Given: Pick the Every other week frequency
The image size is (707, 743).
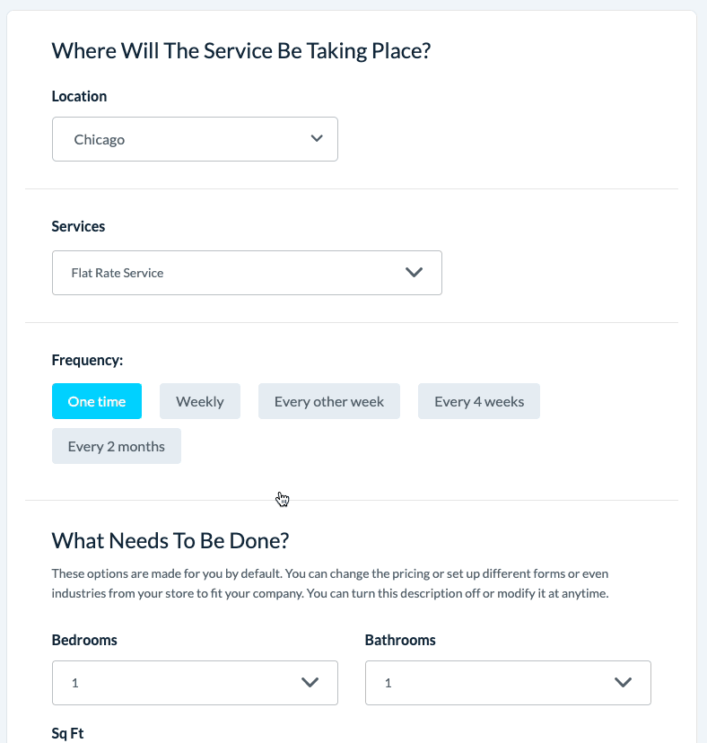Looking at the screenshot, I should point(329,401).
